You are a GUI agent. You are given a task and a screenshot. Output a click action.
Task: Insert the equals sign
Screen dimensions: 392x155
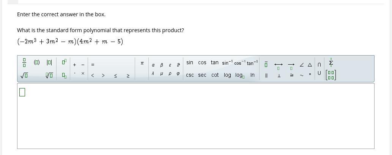[93, 65]
